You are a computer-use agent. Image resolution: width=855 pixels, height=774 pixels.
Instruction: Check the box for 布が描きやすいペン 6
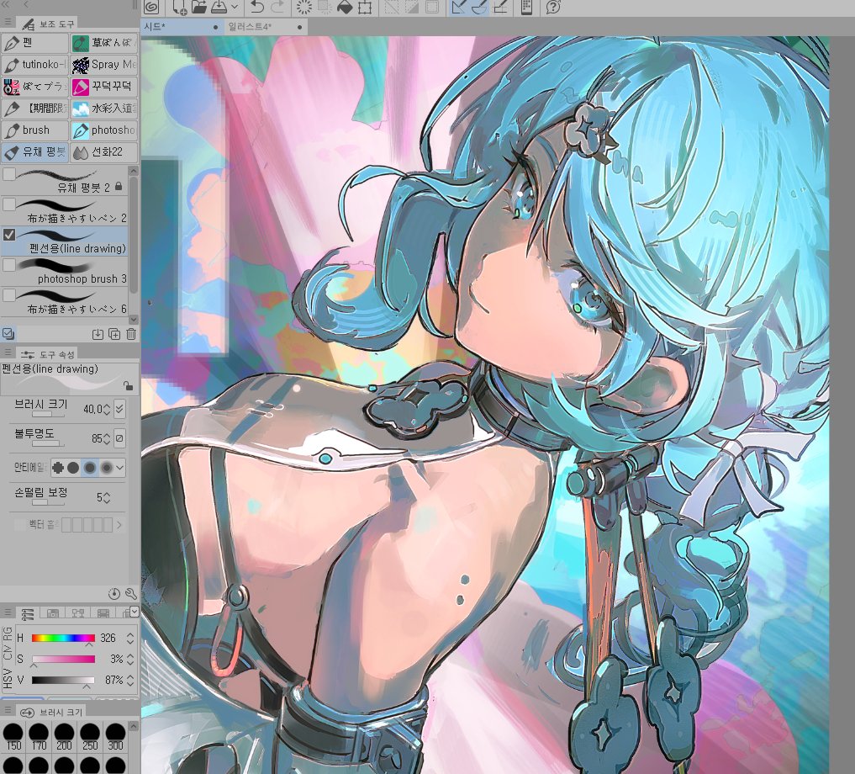[8, 295]
